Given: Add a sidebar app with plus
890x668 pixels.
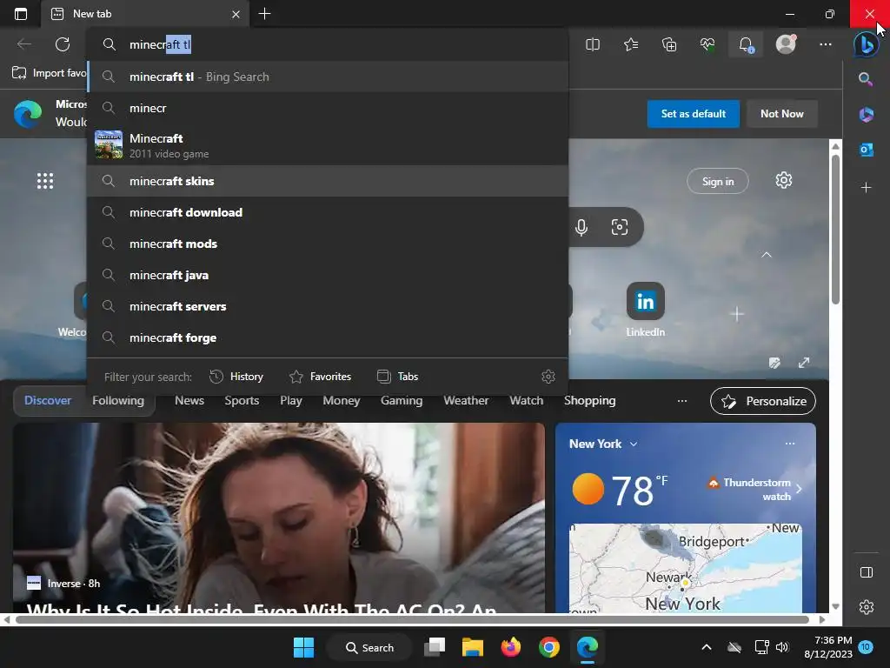Looking at the screenshot, I should (x=867, y=188).
